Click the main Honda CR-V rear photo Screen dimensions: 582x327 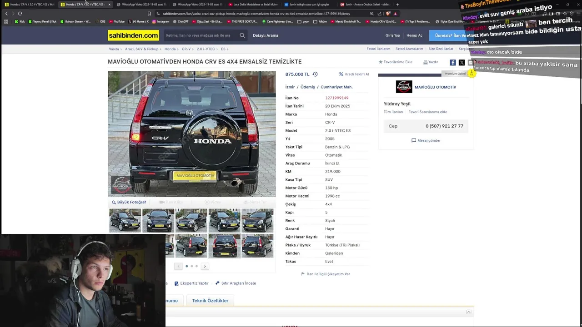pos(191,134)
